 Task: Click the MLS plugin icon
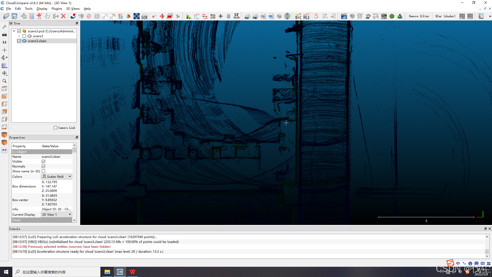[x=306, y=16]
